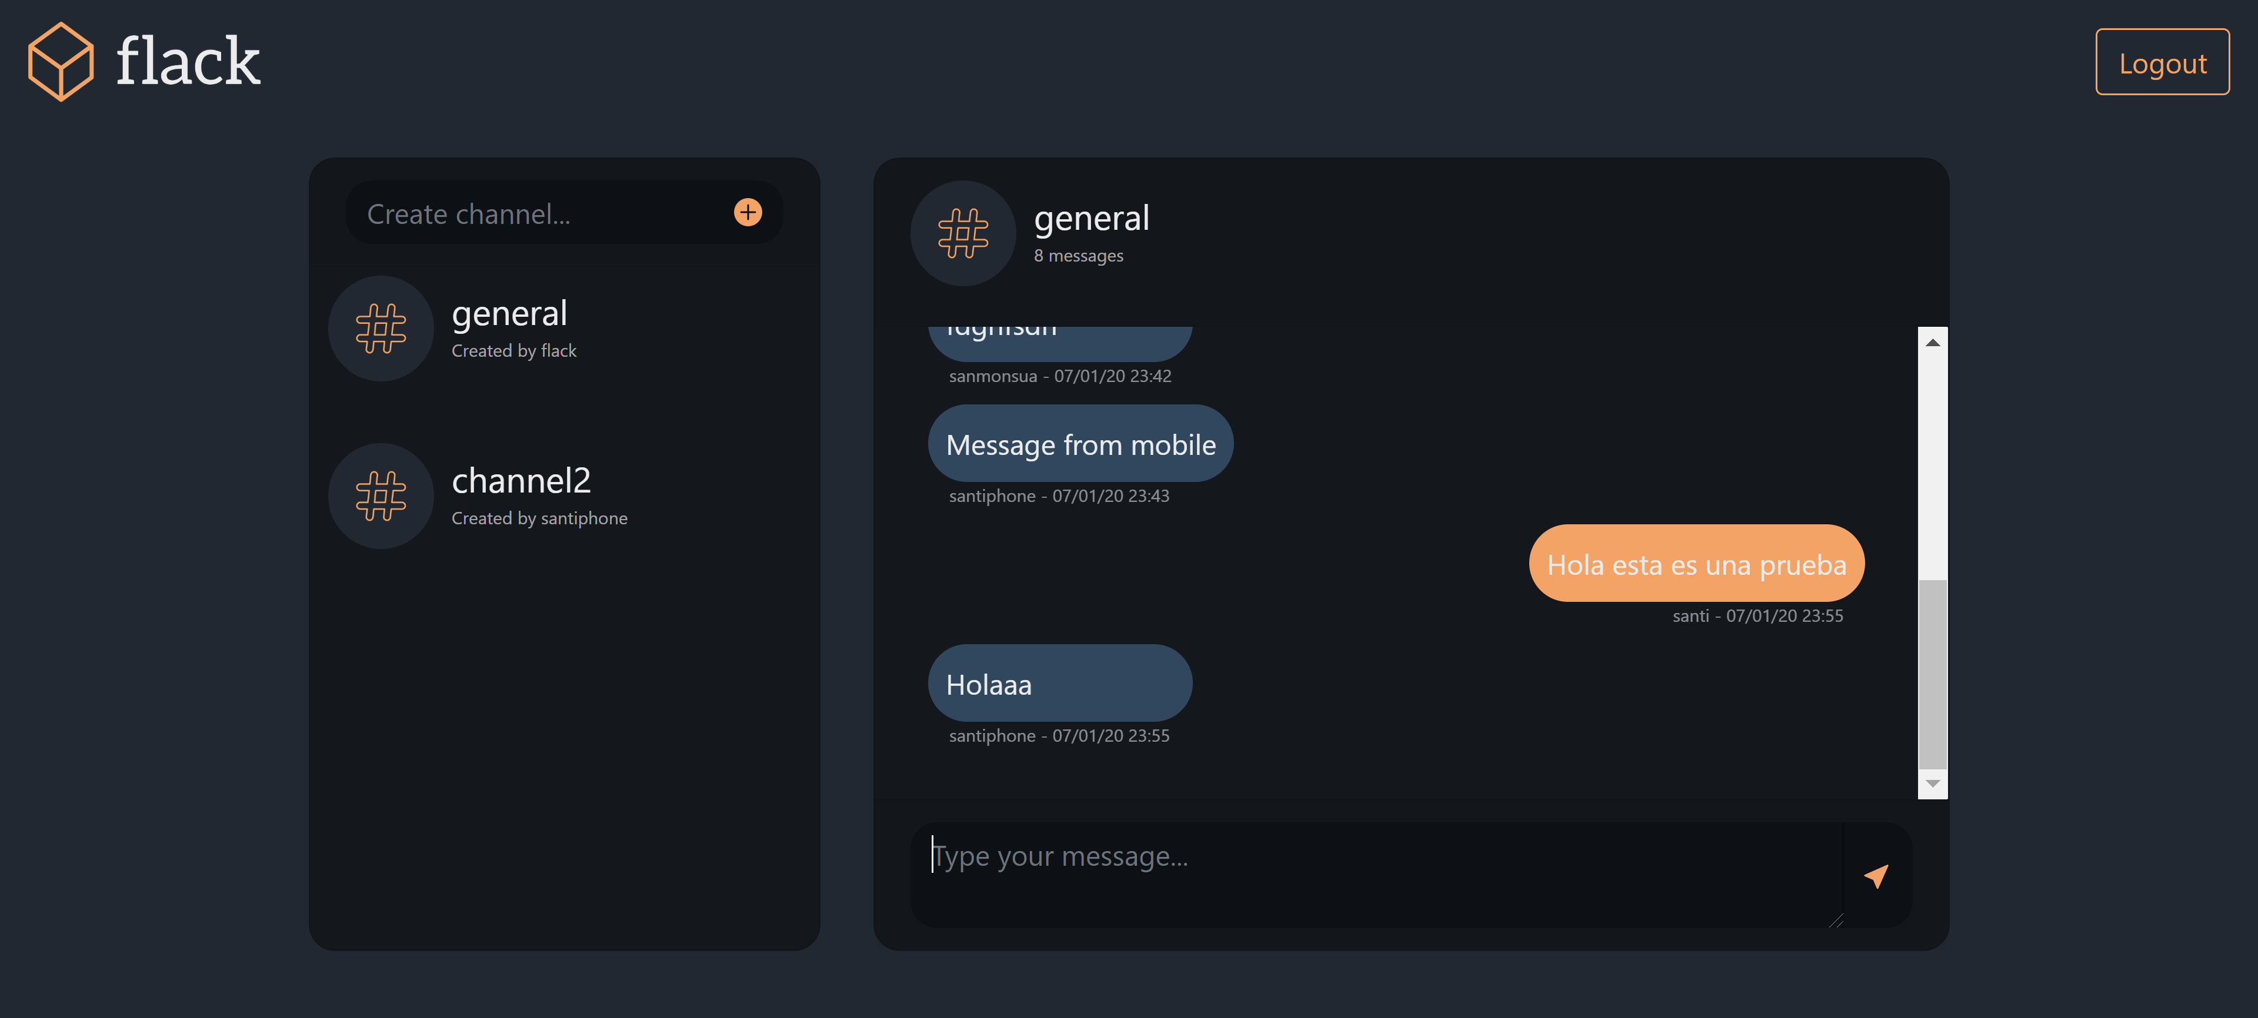Select the 'Message from mobile' bubble
Image resolution: width=2258 pixels, height=1018 pixels.
(1080, 444)
